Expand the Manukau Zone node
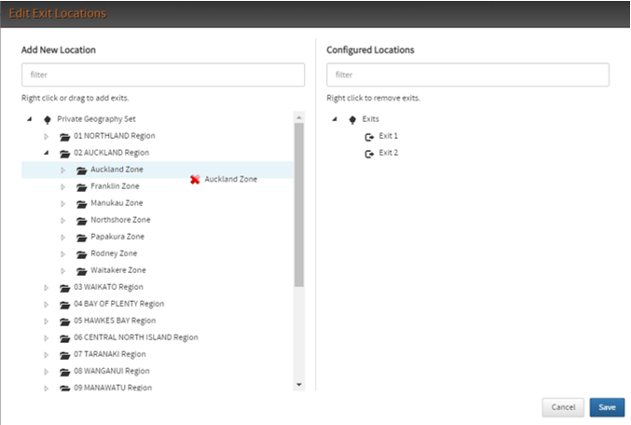This screenshot has height=425, width=631. click(62, 203)
